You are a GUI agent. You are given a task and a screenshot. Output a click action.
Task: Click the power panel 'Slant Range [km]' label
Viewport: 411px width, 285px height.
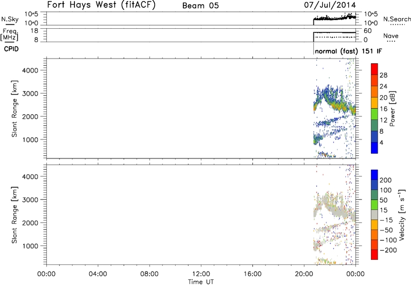coord(14,109)
